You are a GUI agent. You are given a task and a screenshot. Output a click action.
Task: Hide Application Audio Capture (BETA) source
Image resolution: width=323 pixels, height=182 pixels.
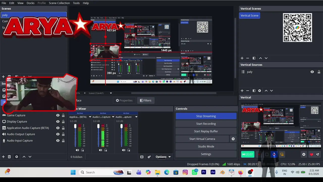tap(58, 128)
